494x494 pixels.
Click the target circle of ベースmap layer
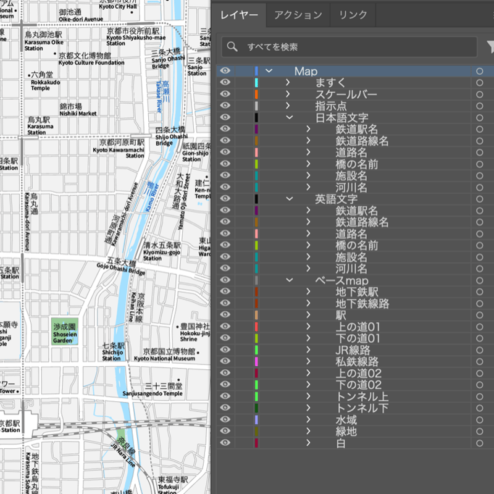tap(479, 280)
